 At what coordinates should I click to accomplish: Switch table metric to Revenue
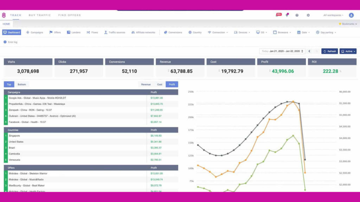tap(146, 85)
